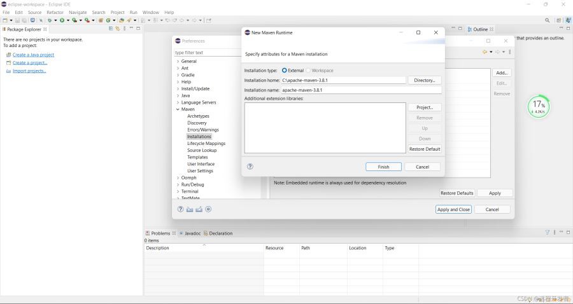Click the main toolbar search magnifier

(x=547, y=20)
